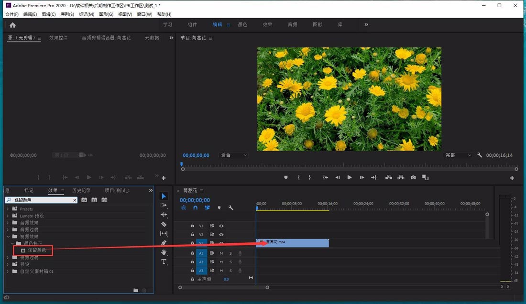
Task: Click the Home icon
Action: tap(12, 25)
